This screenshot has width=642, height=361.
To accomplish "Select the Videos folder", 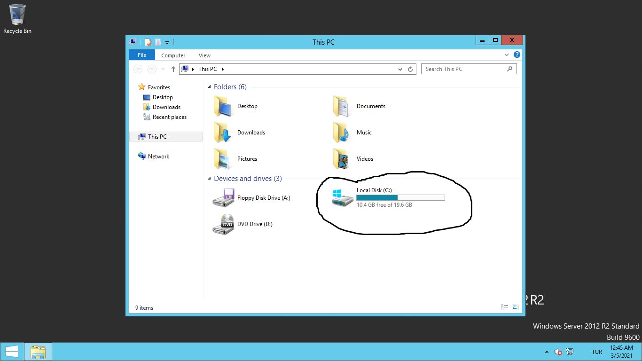I will click(353, 159).
